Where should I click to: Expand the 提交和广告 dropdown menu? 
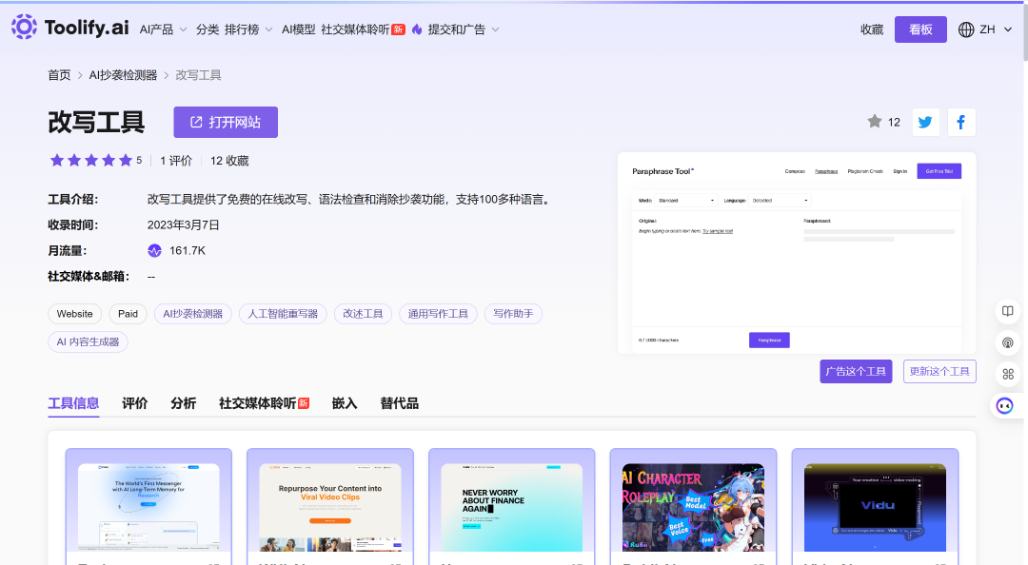click(x=464, y=29)
